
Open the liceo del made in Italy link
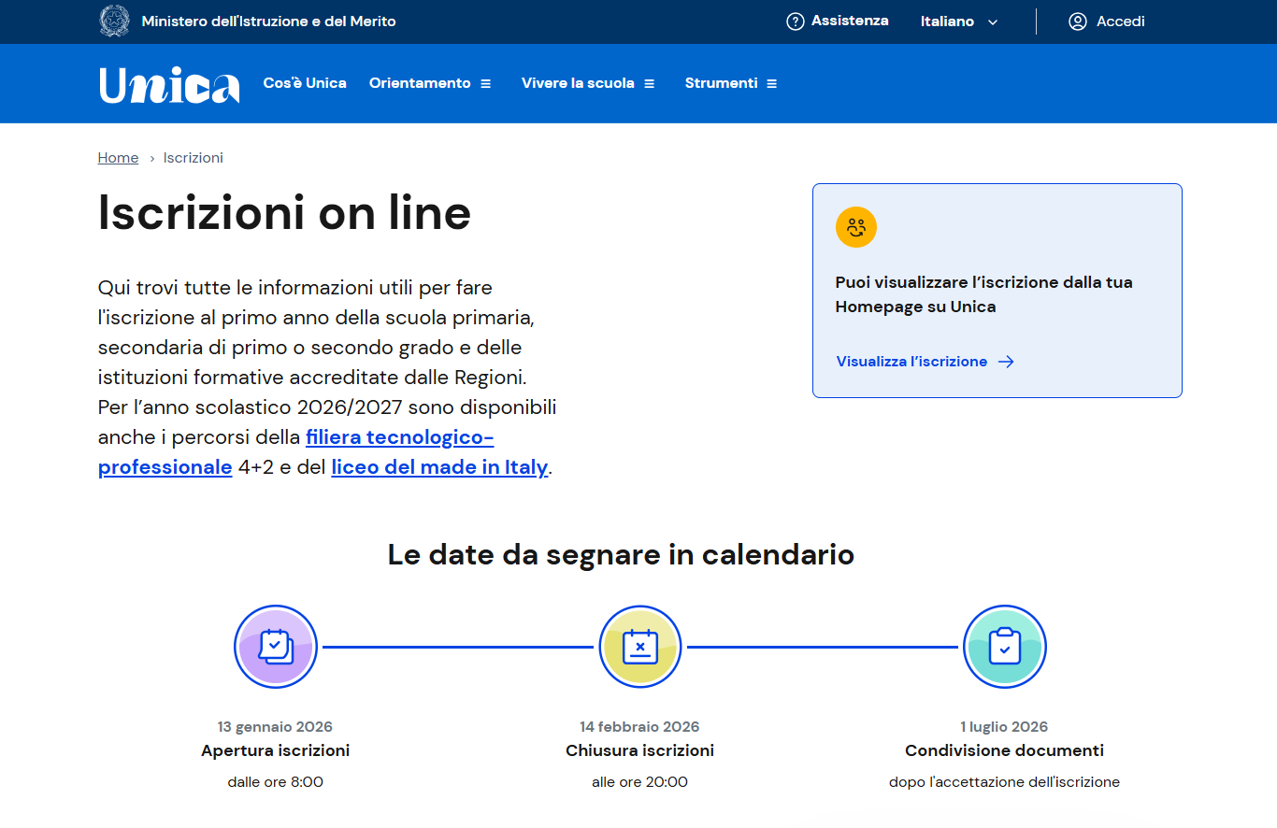(439, 467)
